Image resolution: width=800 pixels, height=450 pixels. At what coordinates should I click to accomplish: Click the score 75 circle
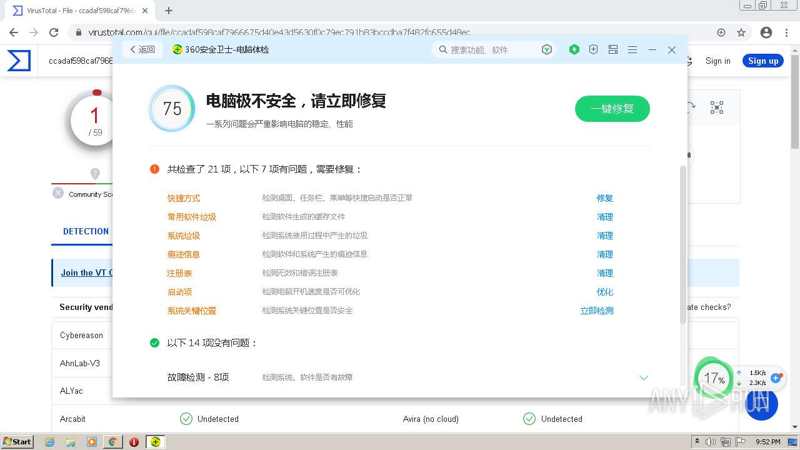172,109
